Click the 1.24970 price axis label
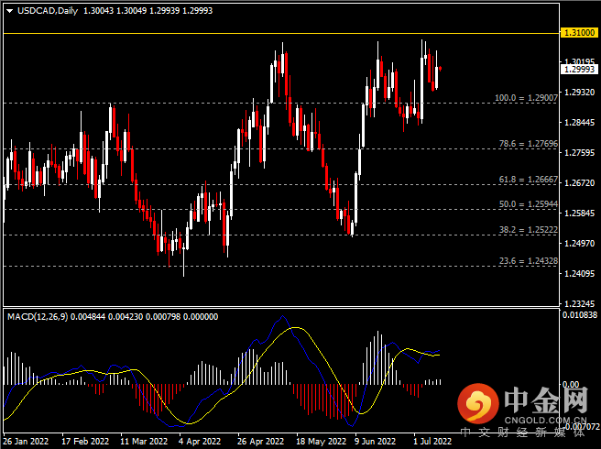601x449 pixels. tap(579, 244)
